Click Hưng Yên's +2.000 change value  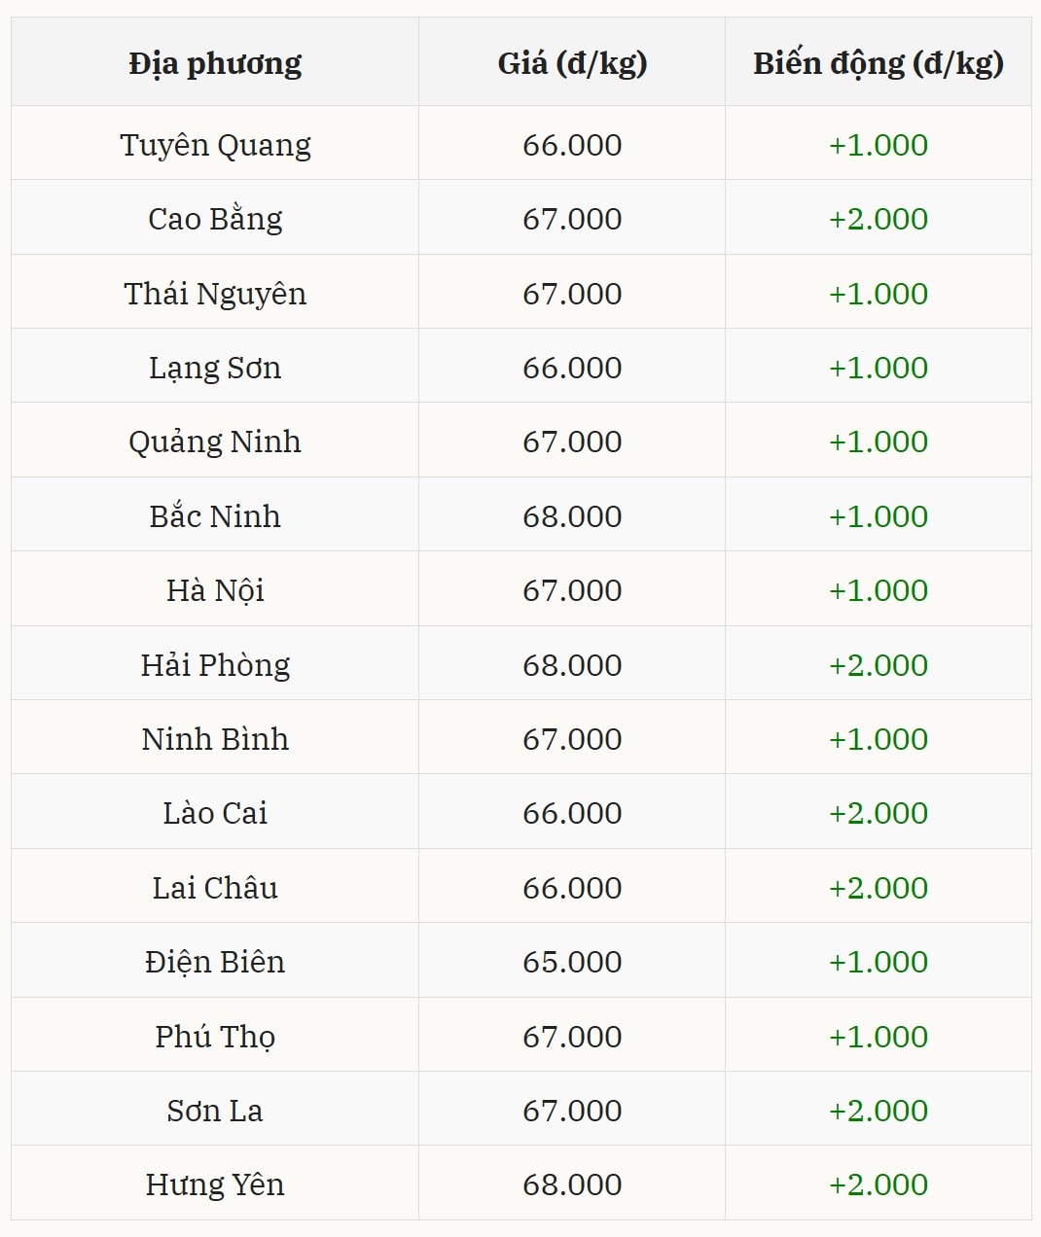point(878,1184)
